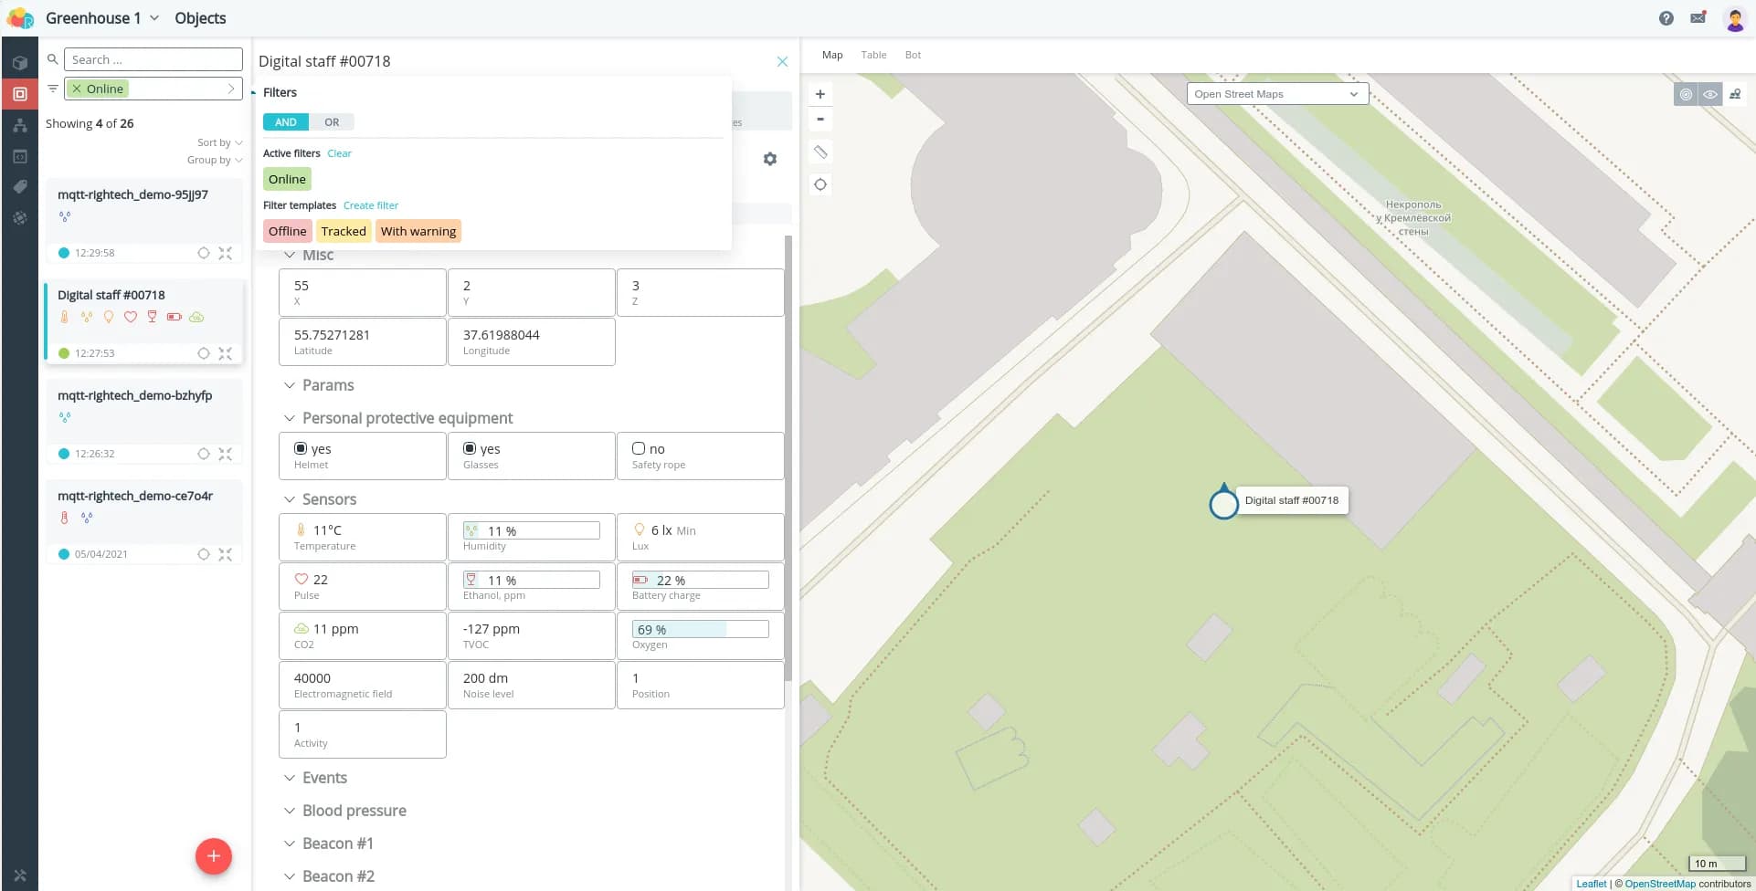Toggle the Helmet checkbox
The width and height of the screenshot is (1756, 891).
(301, 448)
